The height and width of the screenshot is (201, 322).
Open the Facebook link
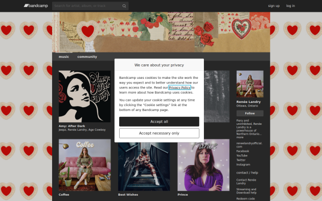click(243, 151)
